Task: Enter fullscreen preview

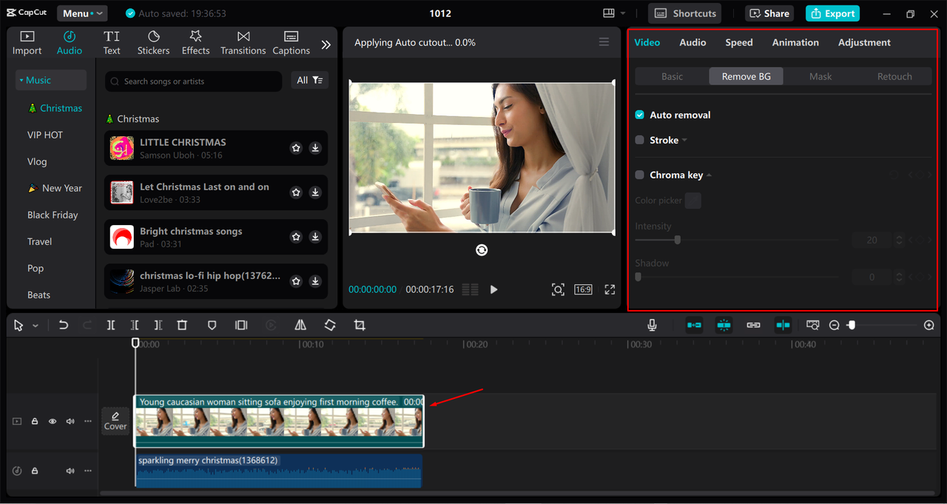Action: (610, 289)
